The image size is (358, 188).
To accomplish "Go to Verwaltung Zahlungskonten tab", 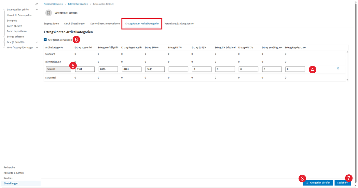I will pos(179,23).
